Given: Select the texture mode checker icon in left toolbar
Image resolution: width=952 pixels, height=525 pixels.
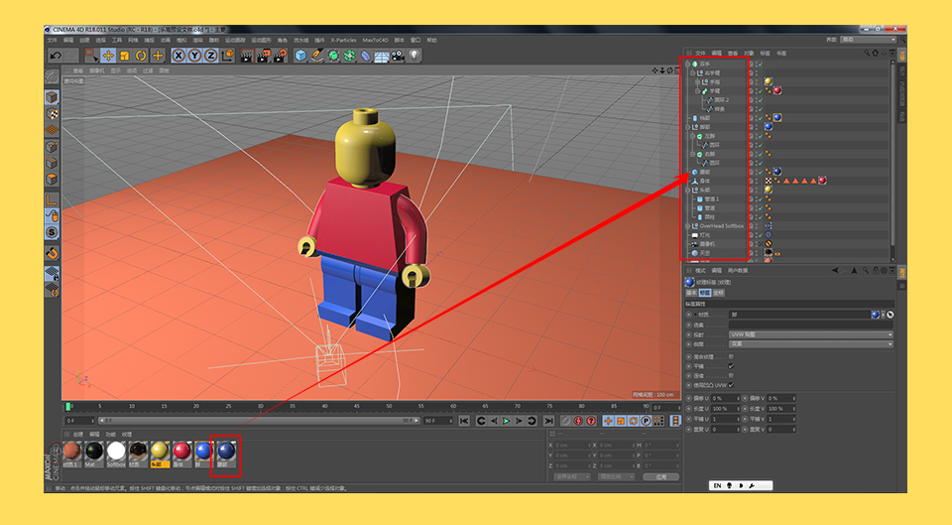Looking at the screenshot, I should click(x=53, y=113).
